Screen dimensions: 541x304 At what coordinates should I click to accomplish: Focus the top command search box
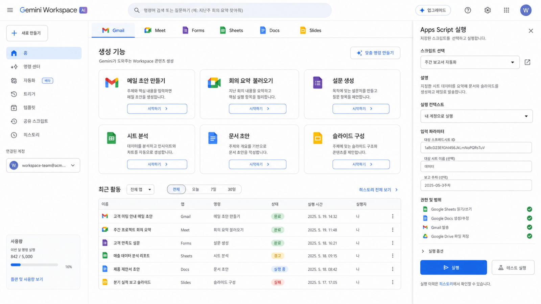[x=230, y=10]
